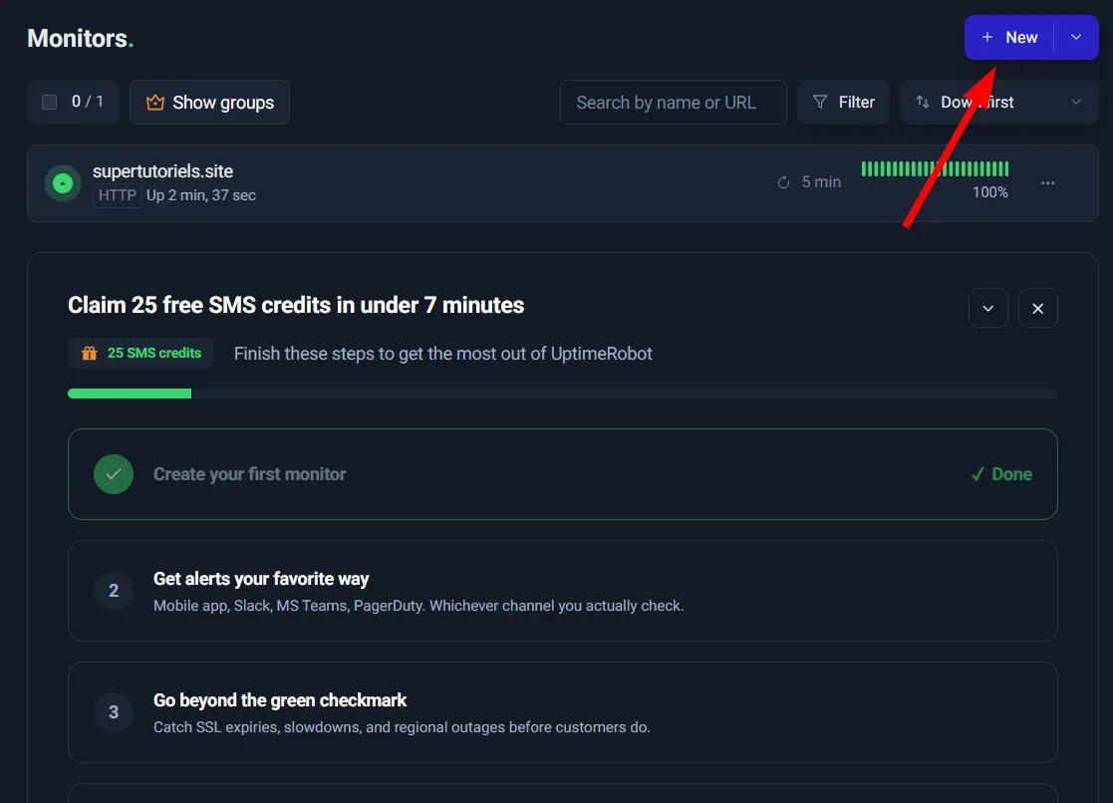
Task: Click the 25 SMS credits badge
Action: pyautogui.click(x=141, y=353)
